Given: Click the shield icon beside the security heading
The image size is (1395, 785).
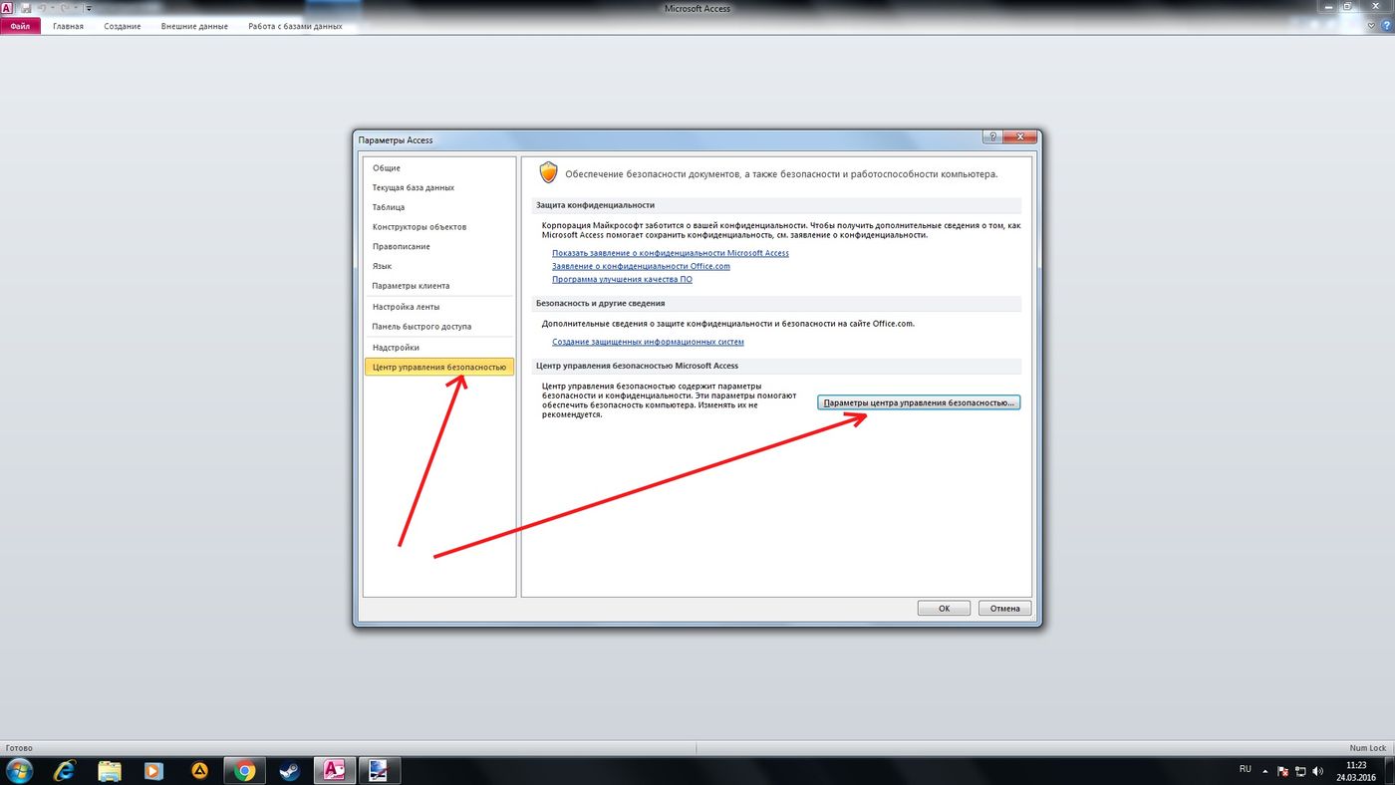Looking at the screenshot, I should point(548,172).
